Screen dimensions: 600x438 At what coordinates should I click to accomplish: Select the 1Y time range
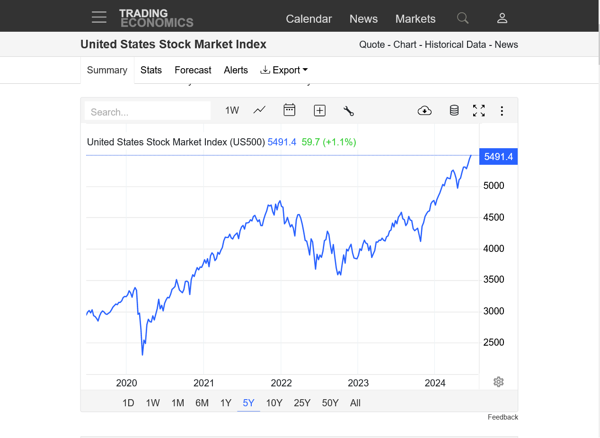pyautogui.click(x=226, y=403)
